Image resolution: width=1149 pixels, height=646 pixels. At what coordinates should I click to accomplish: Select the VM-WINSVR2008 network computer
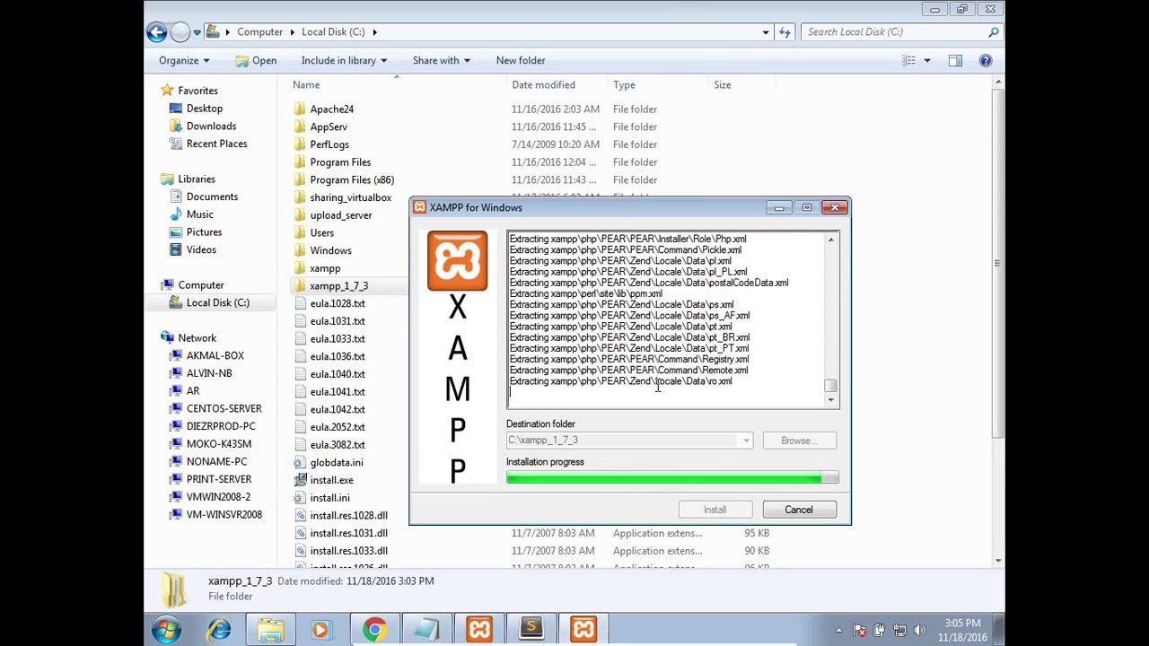[x=224, y=514]
